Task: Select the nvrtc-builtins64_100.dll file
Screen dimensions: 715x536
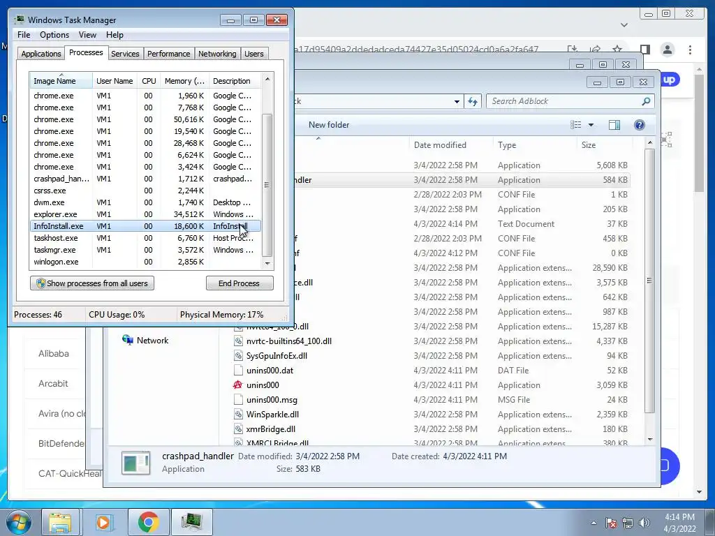Action: (288, 341)
